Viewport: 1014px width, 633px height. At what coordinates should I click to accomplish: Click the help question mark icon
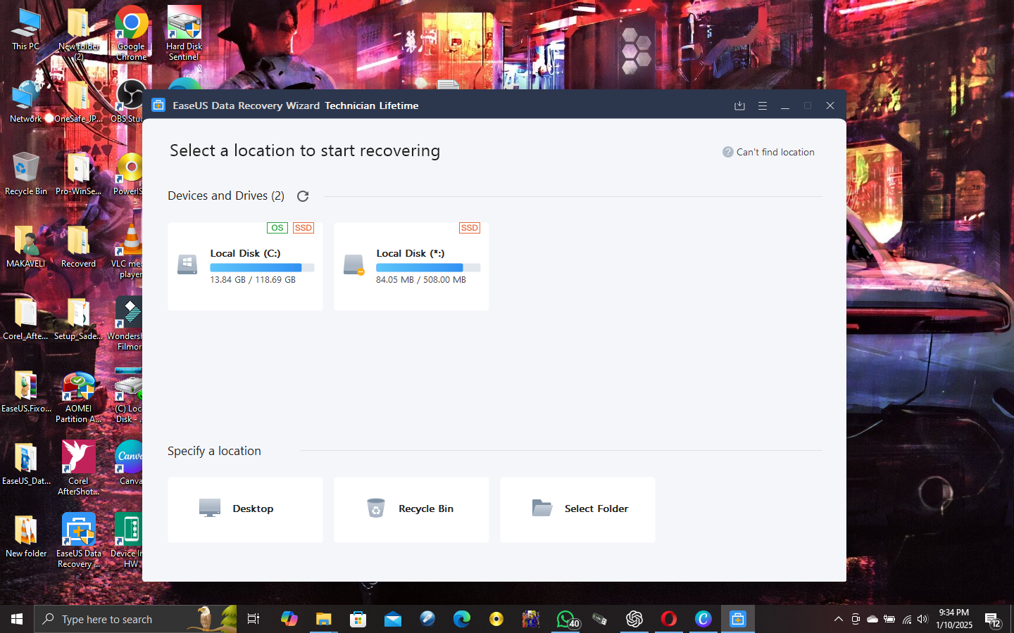tap(728, 152)
